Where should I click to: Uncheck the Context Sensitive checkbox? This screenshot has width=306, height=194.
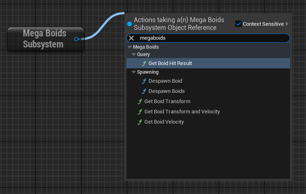[239, 24]
